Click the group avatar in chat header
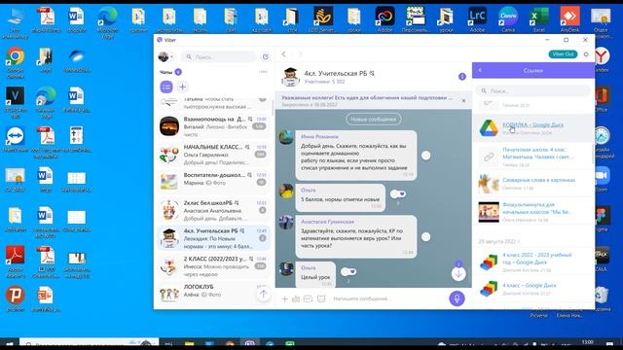The image size is (623, 350). click(x=290, y=77)
